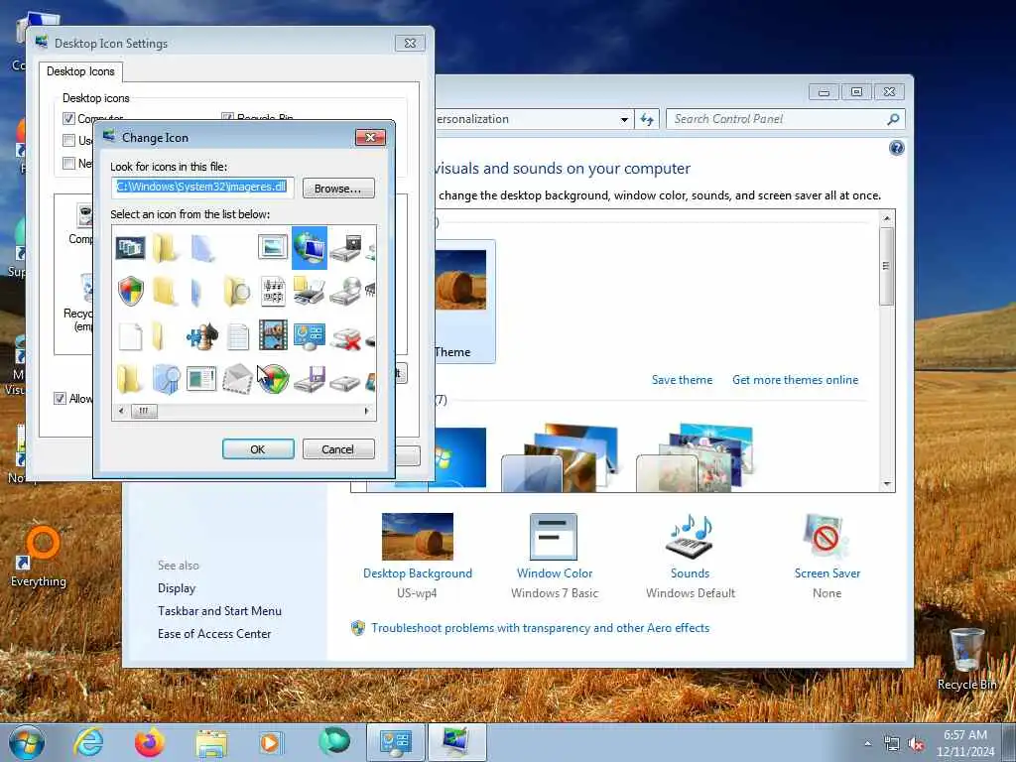Image resolution: width=1016 pixels, height=762 pixels.
Task: Select the hay bale theme thumbnail
Action: point(460,280)
